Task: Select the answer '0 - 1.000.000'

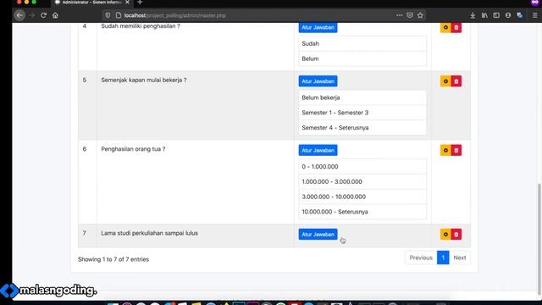Action: (x=362, y=167)
